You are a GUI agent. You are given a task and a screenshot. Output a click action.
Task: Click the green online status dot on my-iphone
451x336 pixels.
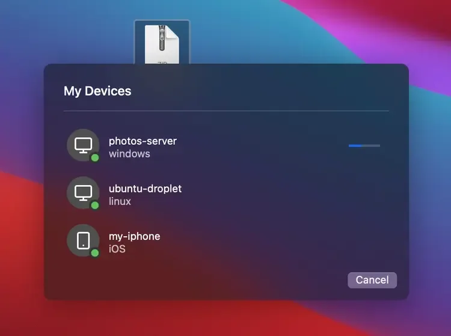[95, 253]
